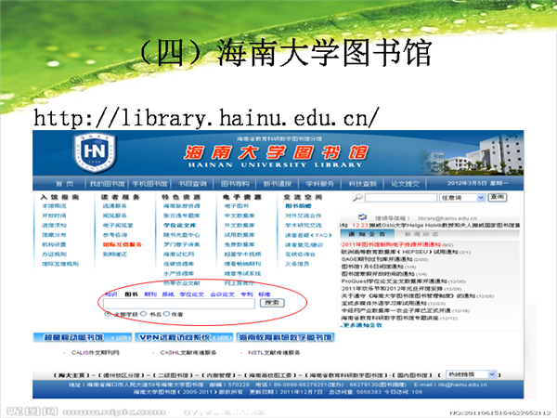The height and width of the screenshot is (418, 557).
Task: Click the 海南教育科研数字图书馆 banner button
Action: (x=285, y=337)
